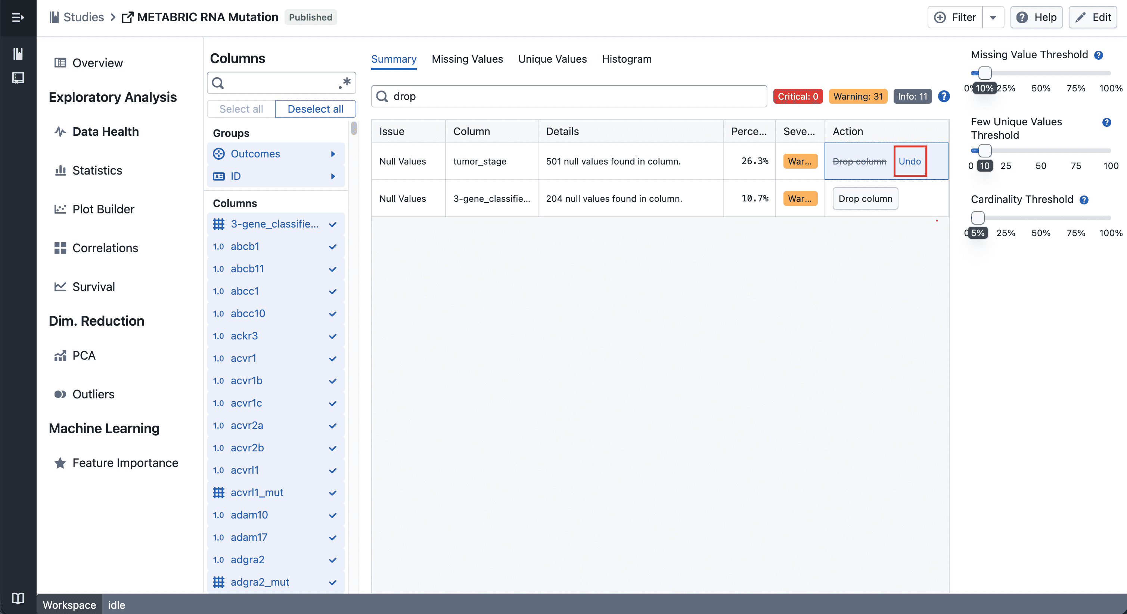Click the Missing Value Threshold slider handle

[984, 73]
